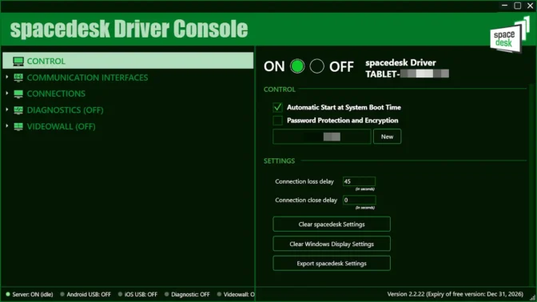Open DIAGNOSTICS (OFF) section
Image resolution: width=537 pixels, height=302 pixels.
[x=65, y=110]
